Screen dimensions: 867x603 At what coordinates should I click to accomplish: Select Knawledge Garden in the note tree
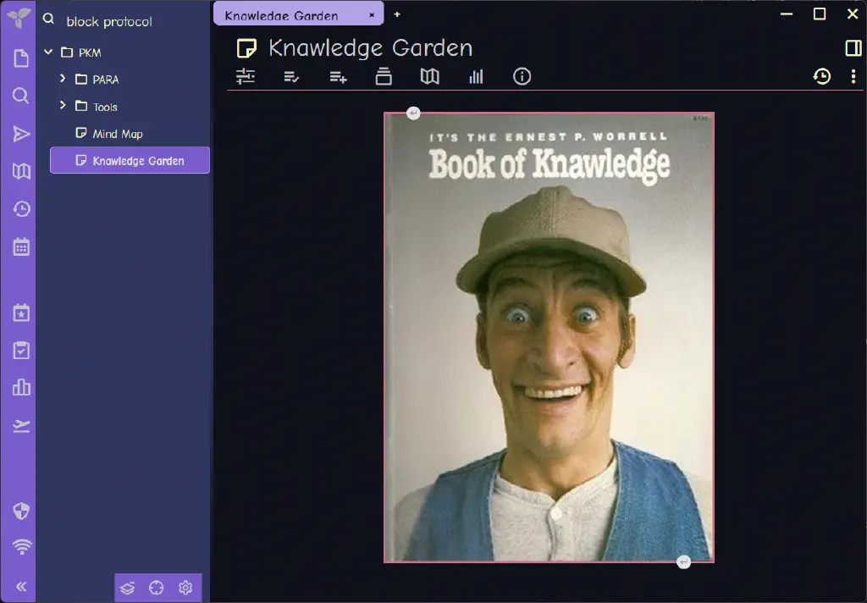click(x=130, y=160)
